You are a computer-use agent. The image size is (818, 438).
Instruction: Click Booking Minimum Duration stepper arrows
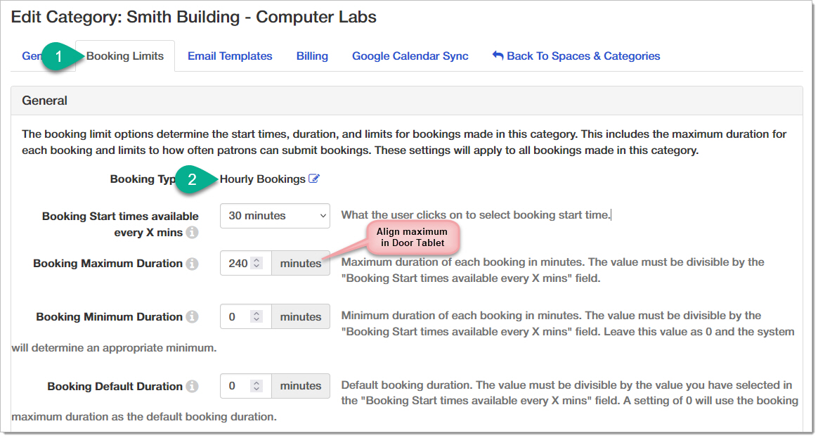click(x=257, y=317)
